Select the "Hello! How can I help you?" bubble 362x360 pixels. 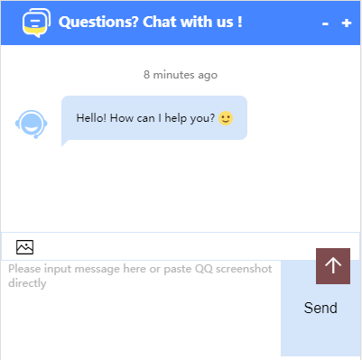(154, 118)
